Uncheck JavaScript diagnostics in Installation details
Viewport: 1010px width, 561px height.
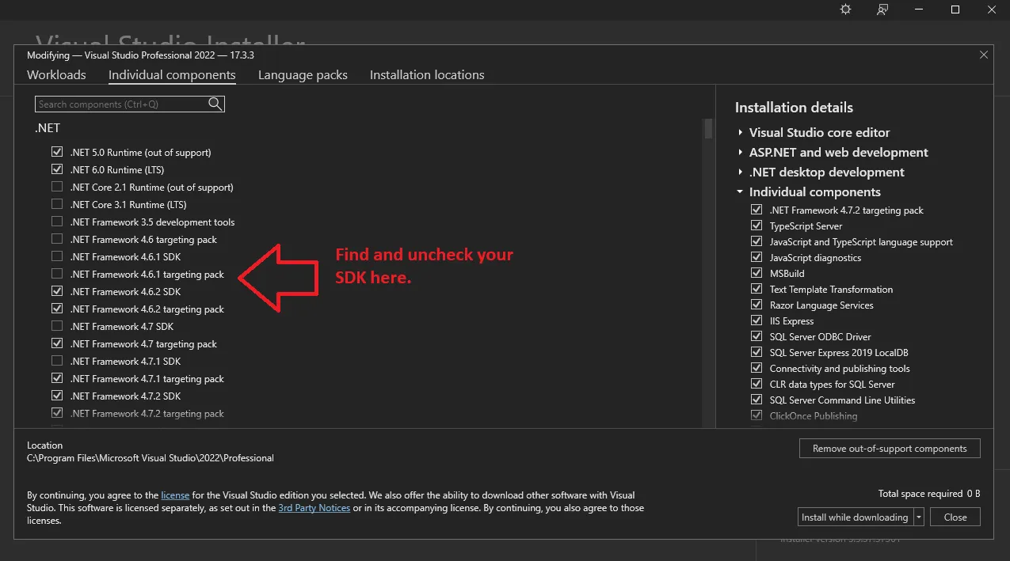coord(757,257)
